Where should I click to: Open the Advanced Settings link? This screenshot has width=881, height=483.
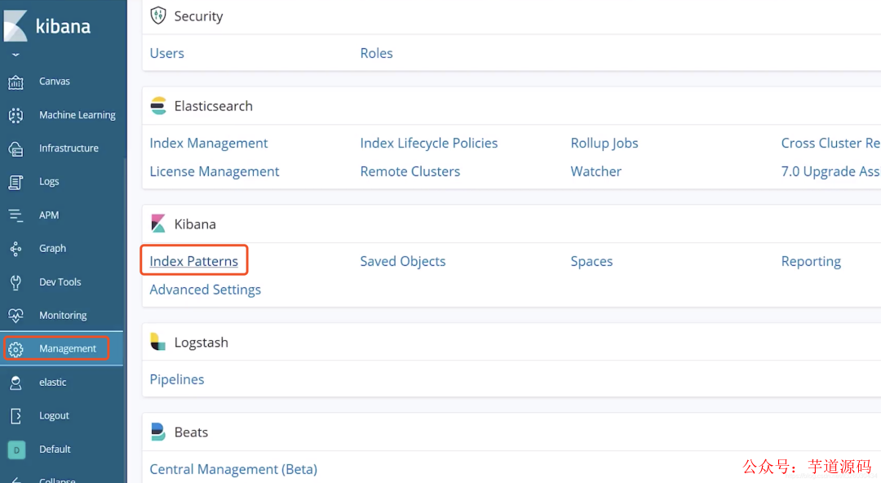(205, 290)
